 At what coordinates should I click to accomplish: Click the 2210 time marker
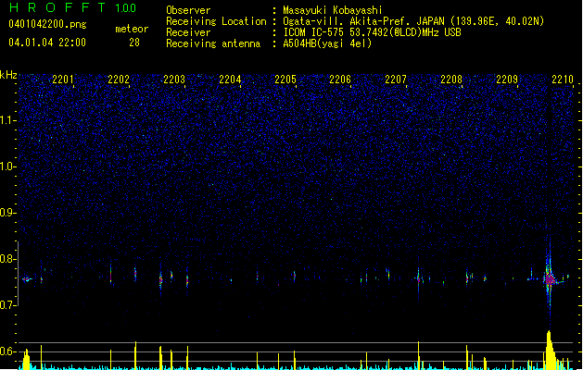coord(563,80)
